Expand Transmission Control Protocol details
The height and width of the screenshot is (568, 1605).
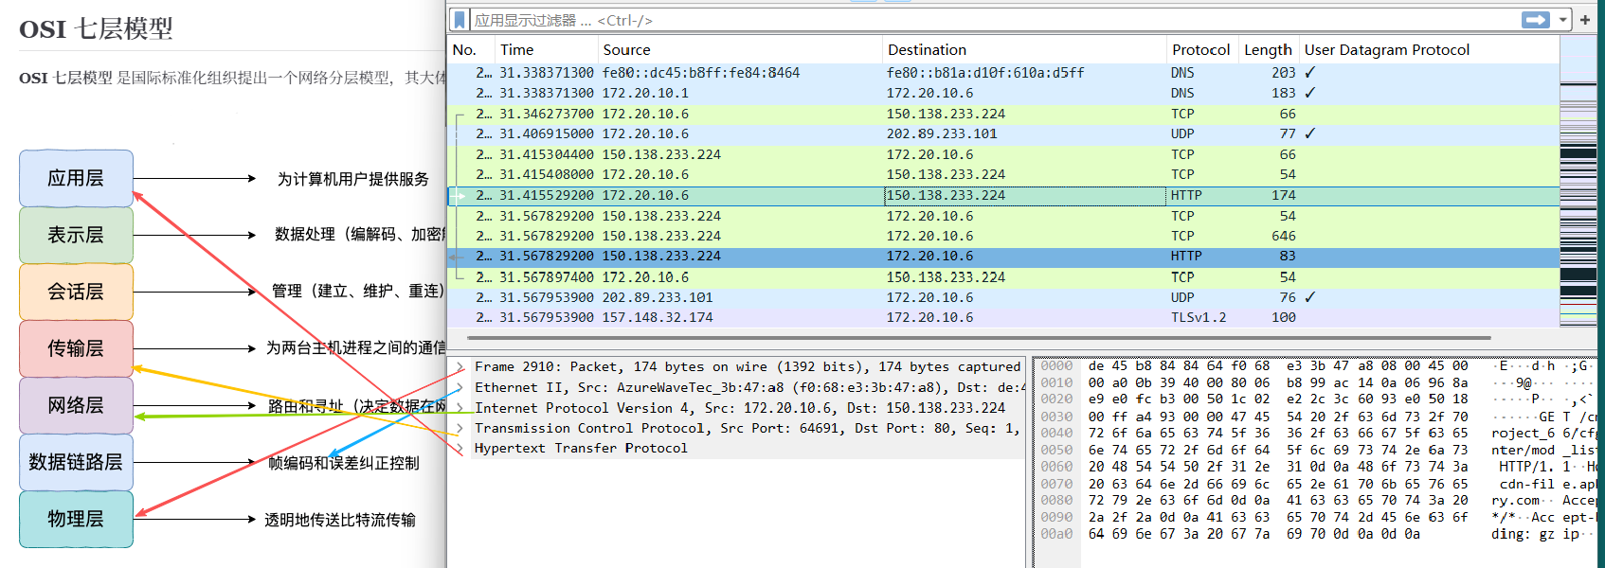tap(460, 428)
